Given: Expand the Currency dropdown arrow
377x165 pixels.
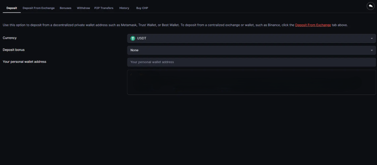Looking at the screenshot, I should [x=371, y=38].
